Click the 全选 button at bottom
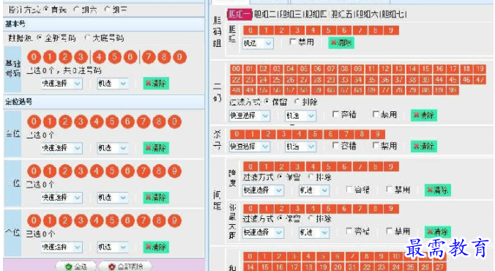 [76, 267]
